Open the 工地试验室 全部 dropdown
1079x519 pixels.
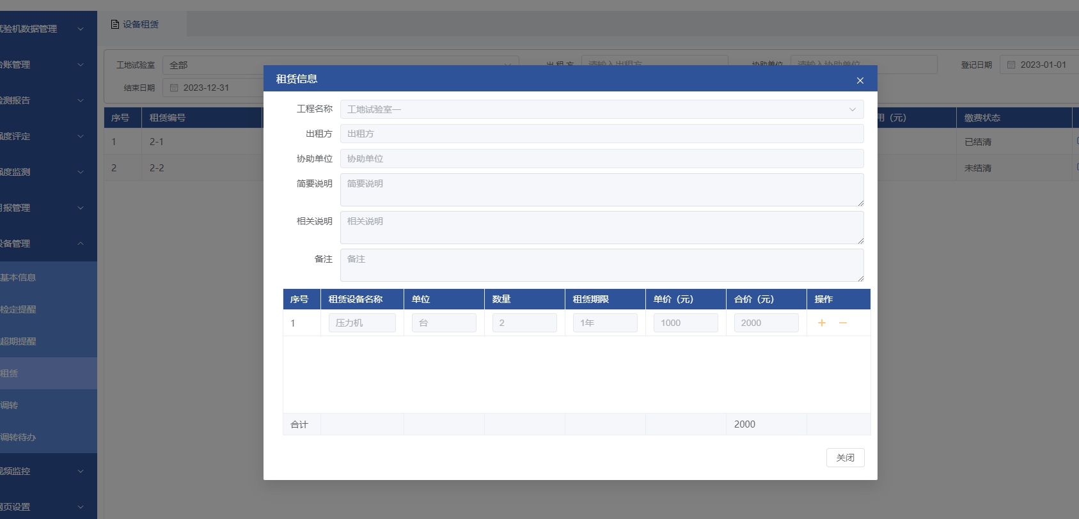pyautogui.click(x=341, y=65)
